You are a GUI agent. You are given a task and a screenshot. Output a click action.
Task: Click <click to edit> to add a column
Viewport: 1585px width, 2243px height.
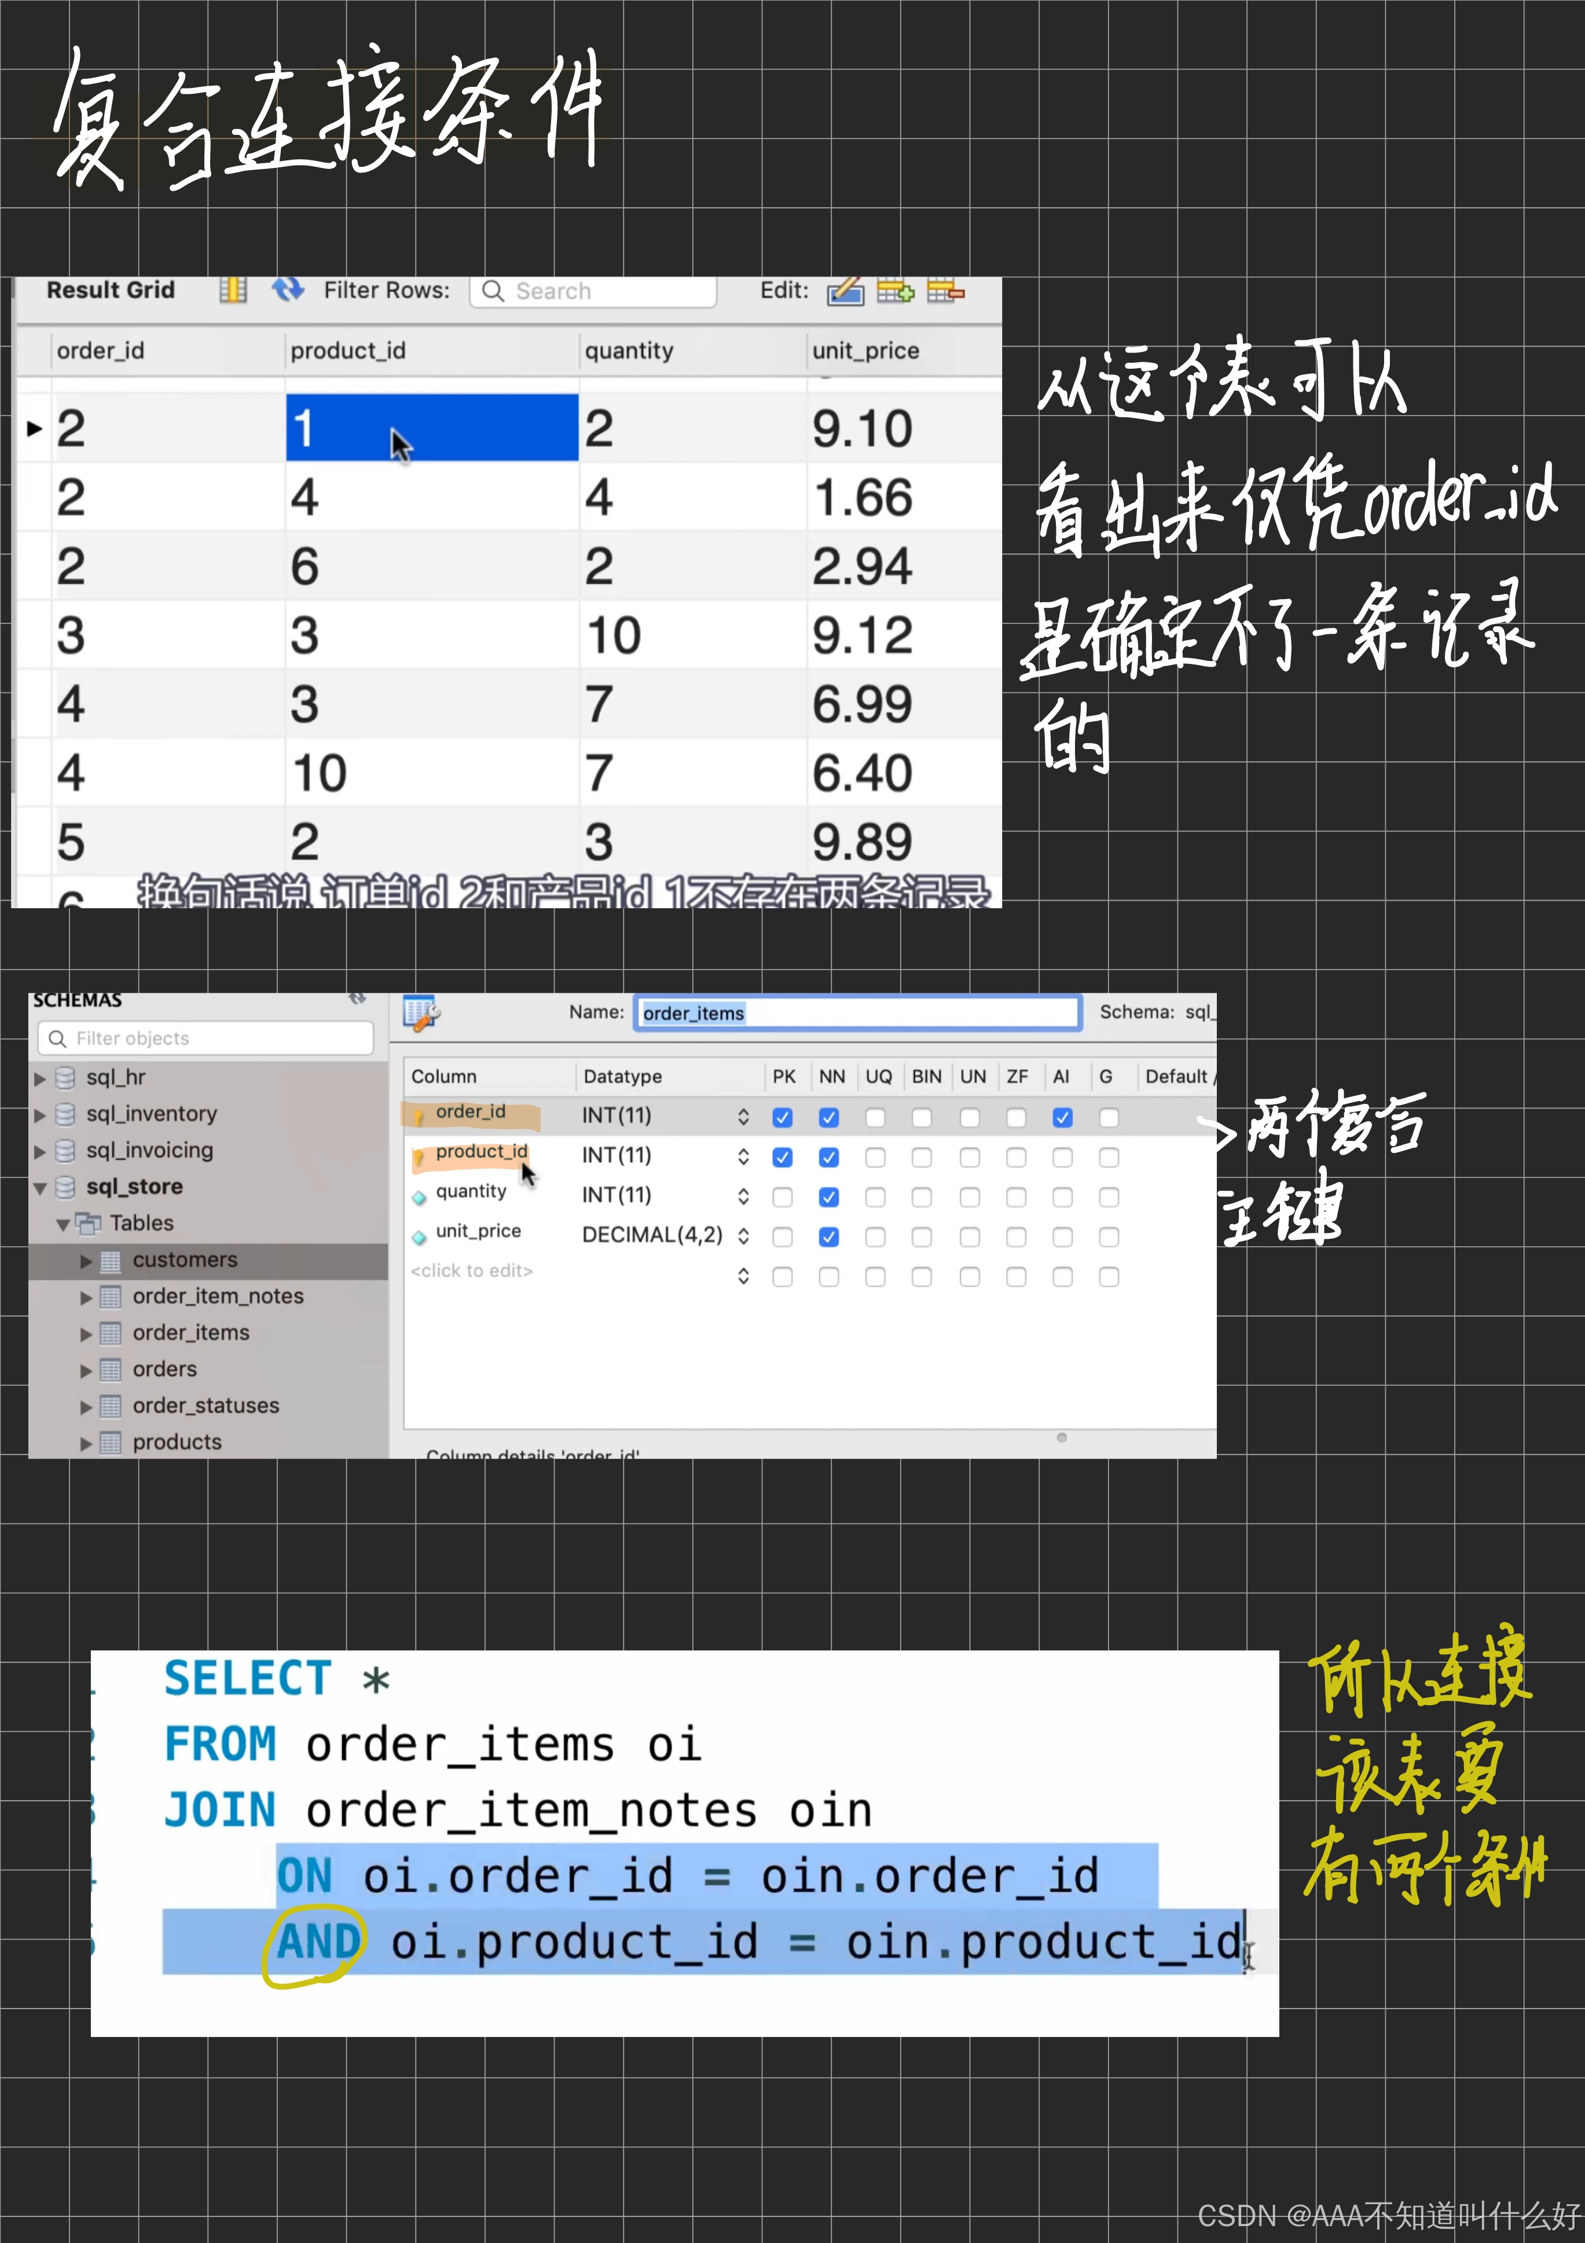tap(472, 1271)
